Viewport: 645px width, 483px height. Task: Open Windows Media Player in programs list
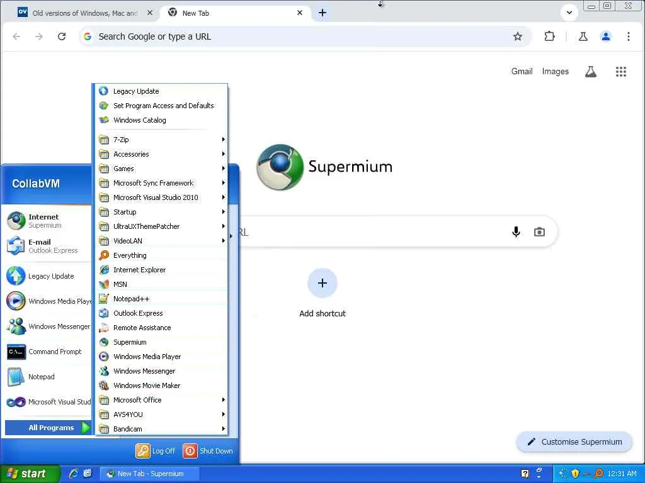161,357
